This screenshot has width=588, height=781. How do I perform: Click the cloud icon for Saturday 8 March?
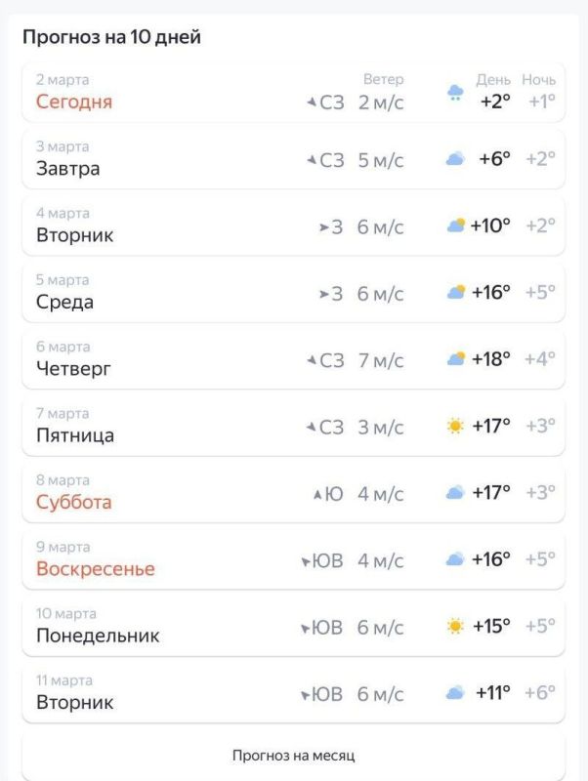point(455,493)
